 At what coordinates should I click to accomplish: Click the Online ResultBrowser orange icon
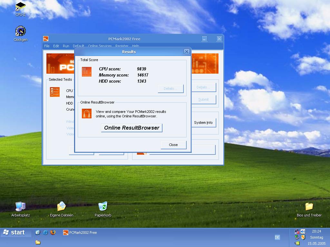[86, 114]
